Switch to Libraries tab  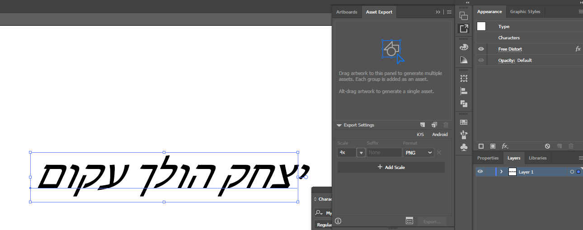(537, 158)
